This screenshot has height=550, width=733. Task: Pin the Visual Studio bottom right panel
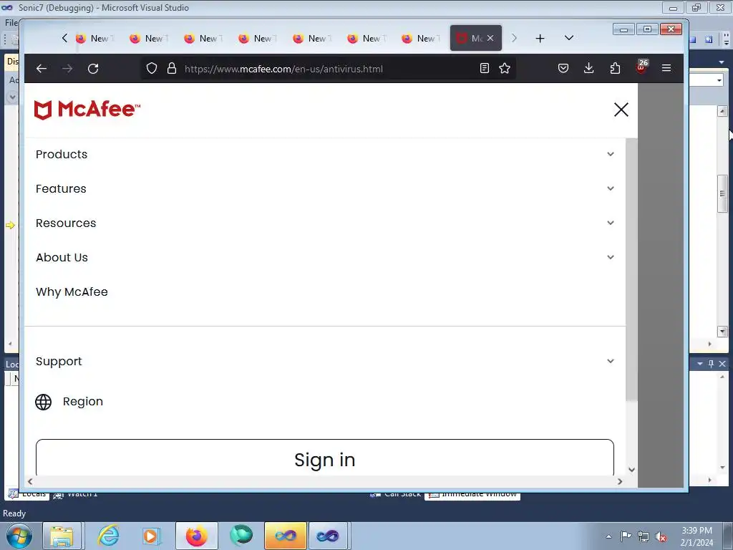pos(711,363)
